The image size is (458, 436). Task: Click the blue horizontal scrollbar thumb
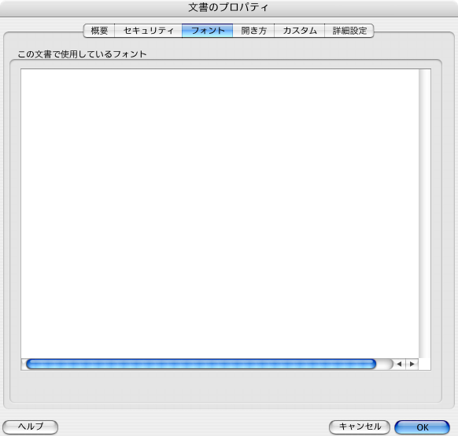[x=201, y=364]
